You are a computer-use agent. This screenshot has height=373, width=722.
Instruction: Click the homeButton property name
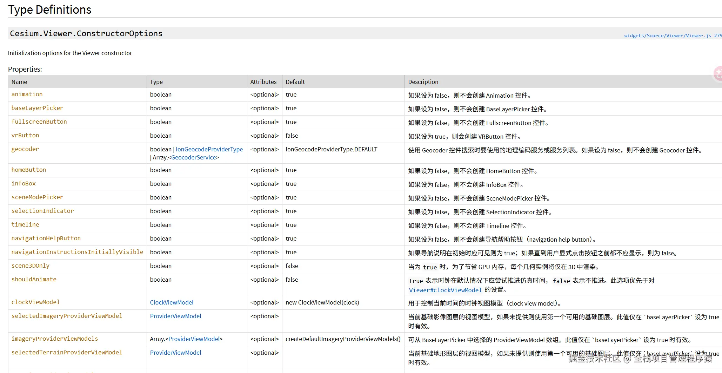pos(29,170)
